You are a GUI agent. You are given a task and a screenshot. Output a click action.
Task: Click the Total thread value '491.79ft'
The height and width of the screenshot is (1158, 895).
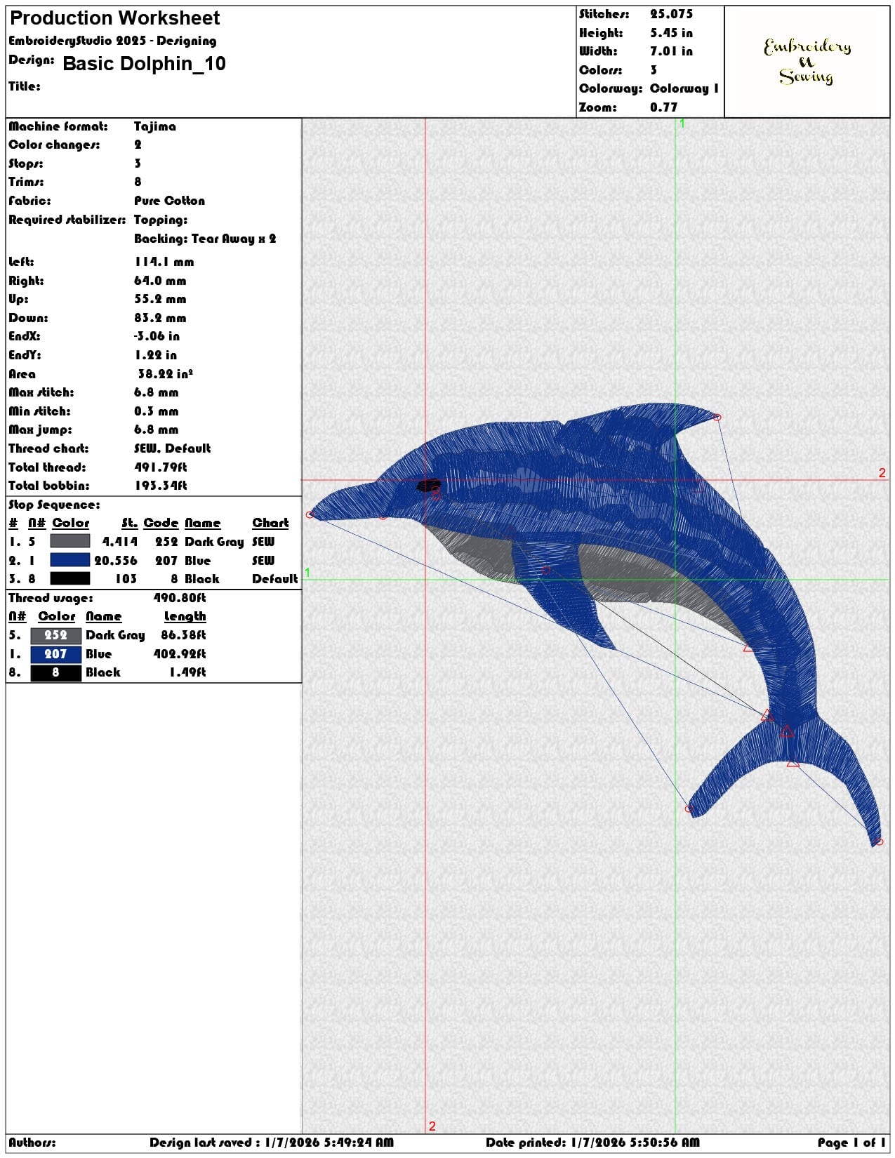tap(161, 467)
